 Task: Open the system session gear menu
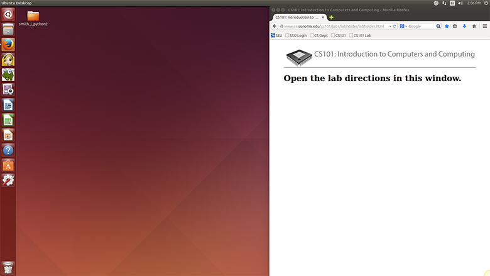(485, 3)
